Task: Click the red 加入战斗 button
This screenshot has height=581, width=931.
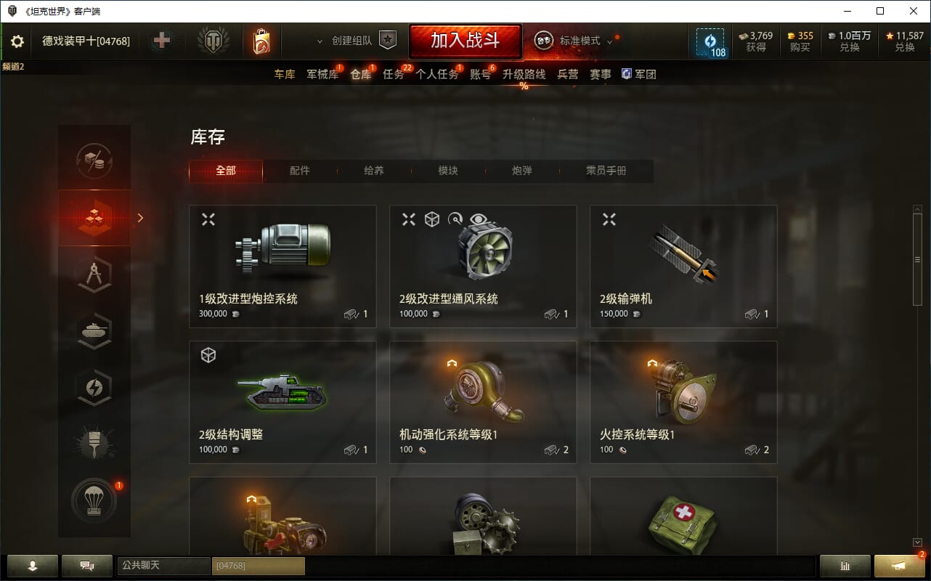Action: tap(465, 41)
